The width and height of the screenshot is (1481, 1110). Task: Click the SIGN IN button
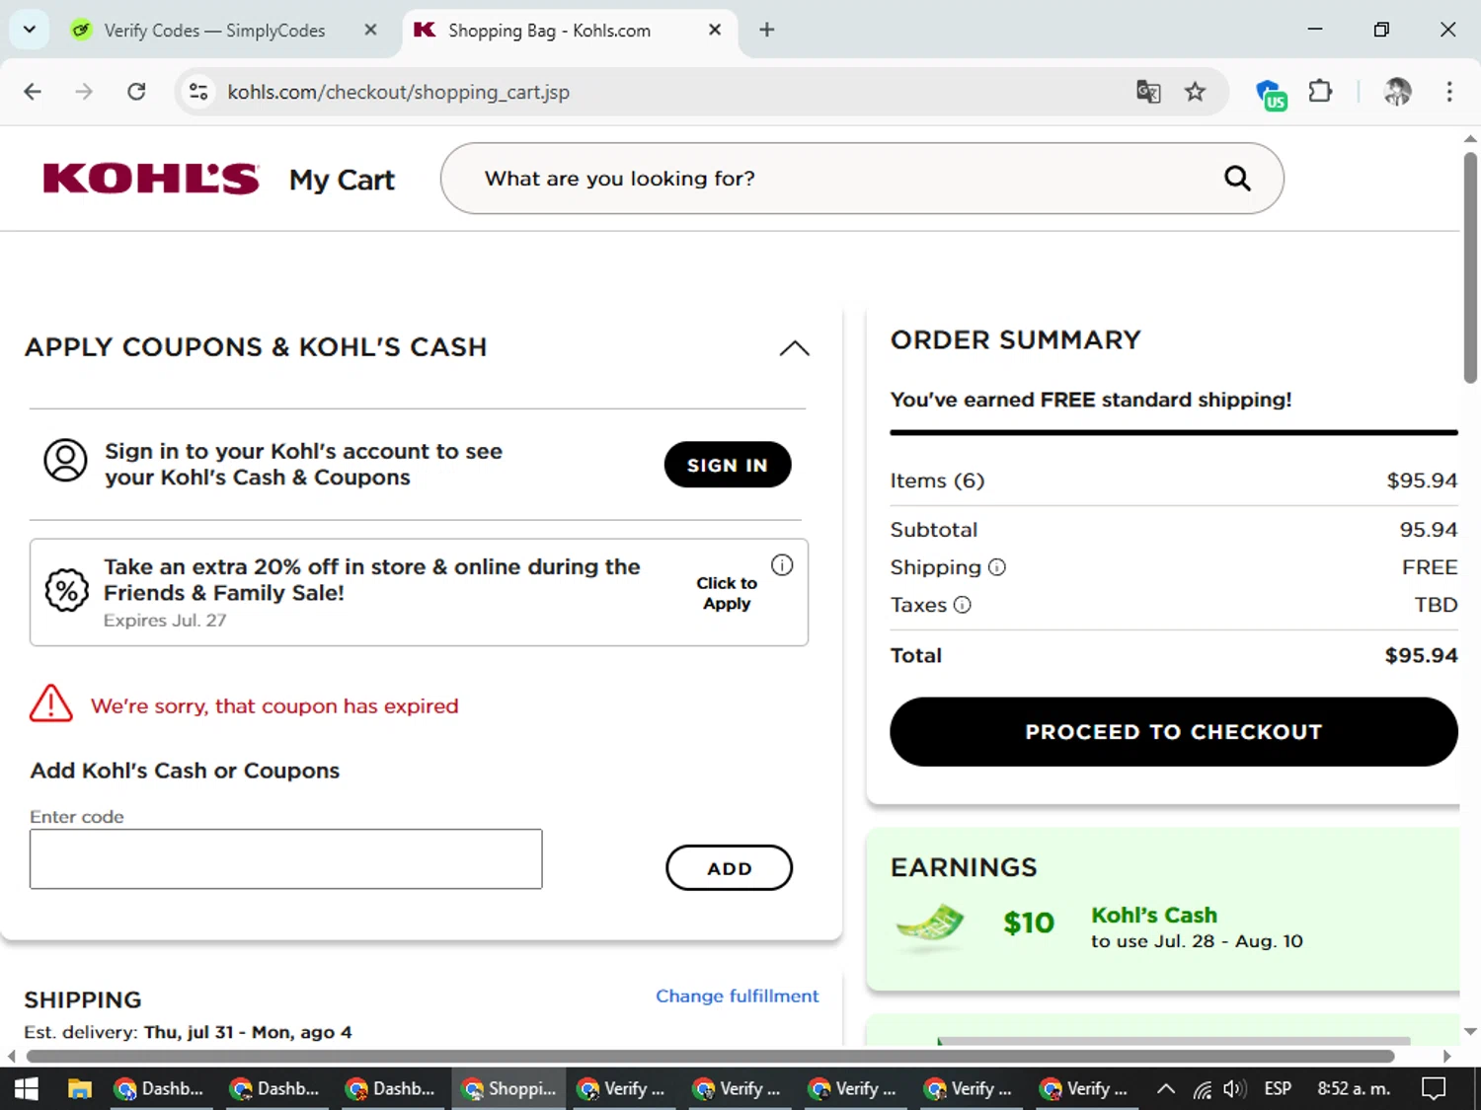728,465
